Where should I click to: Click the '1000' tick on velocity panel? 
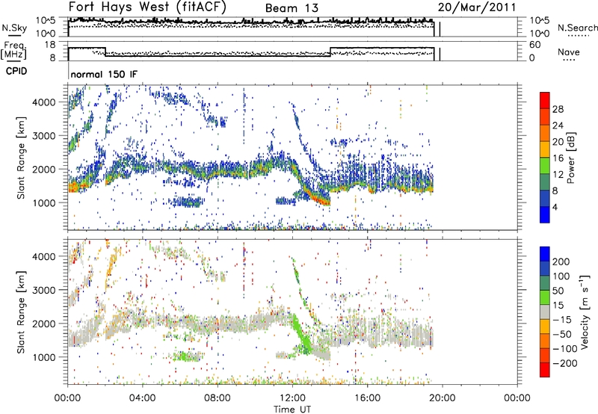tap(43, 357)
